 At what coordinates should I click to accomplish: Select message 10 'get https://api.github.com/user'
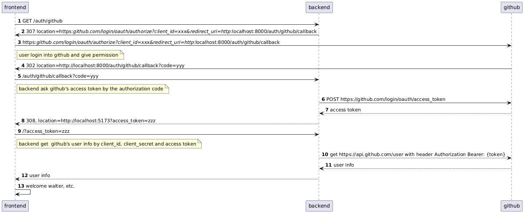413,155
